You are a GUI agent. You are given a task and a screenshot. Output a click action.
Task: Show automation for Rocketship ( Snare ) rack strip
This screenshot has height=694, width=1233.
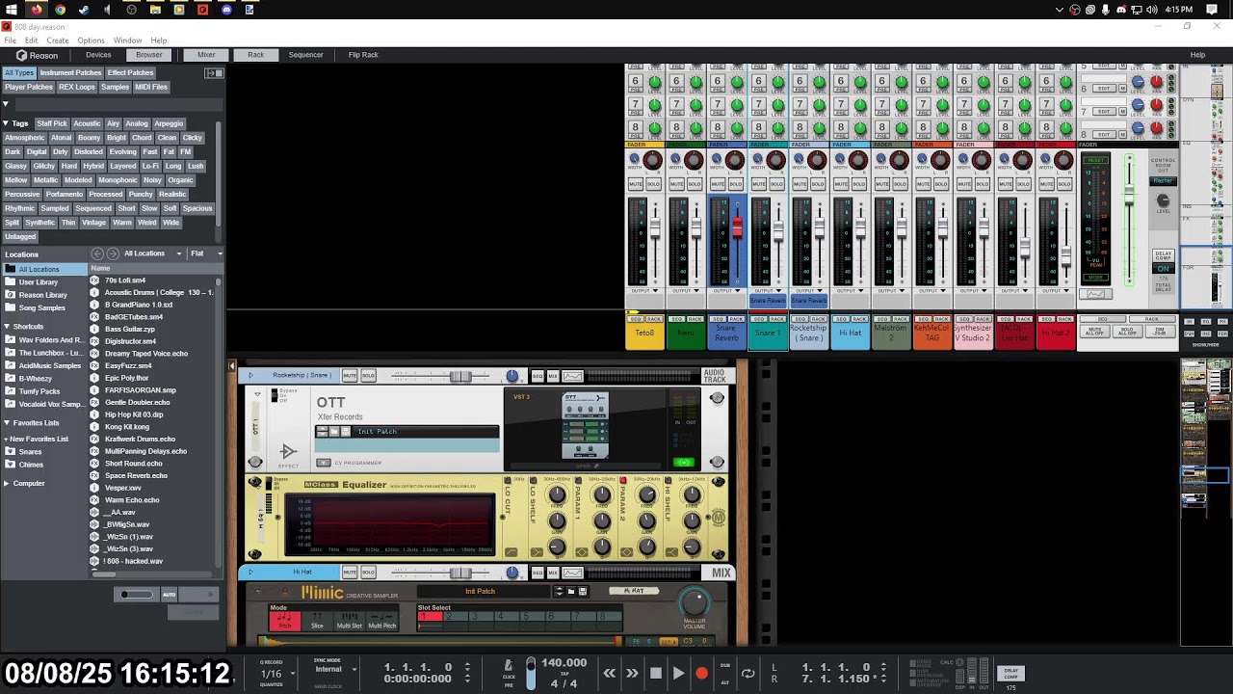pyautogui.click(x=572, y=376)
